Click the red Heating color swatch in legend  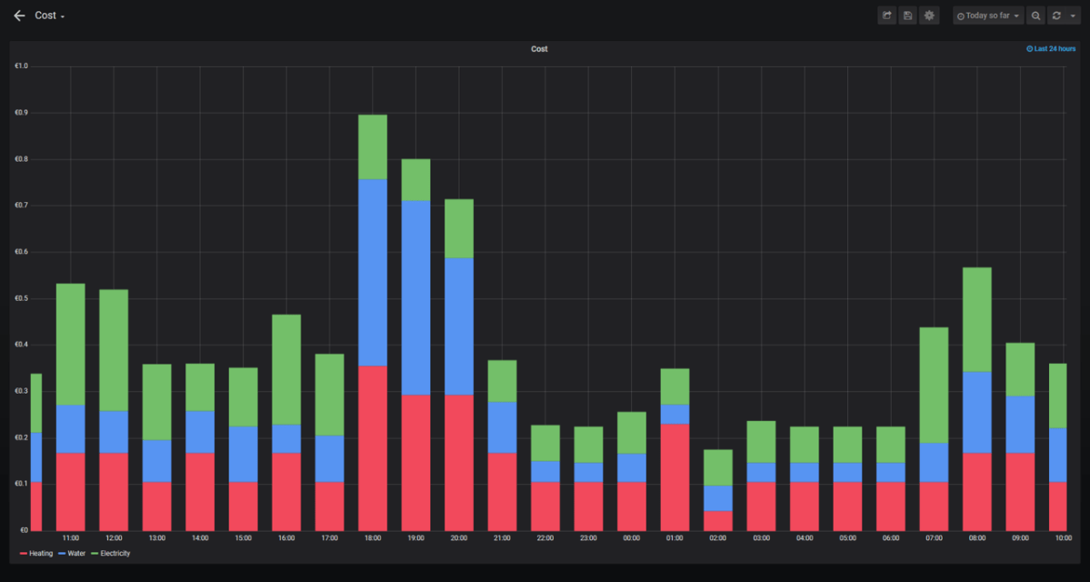click(22, 553)
